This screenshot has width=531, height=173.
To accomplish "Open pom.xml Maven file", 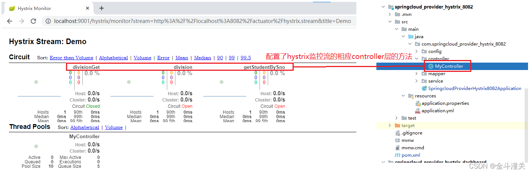I will (411, 155).
